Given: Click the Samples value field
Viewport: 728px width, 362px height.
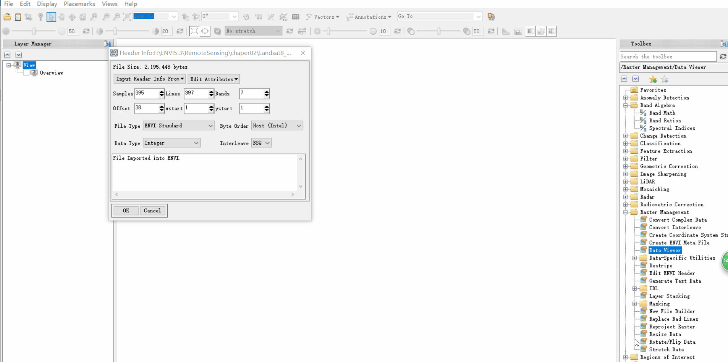Looking at the screenshot, I should pyautogui.click(x=146, y=93).
